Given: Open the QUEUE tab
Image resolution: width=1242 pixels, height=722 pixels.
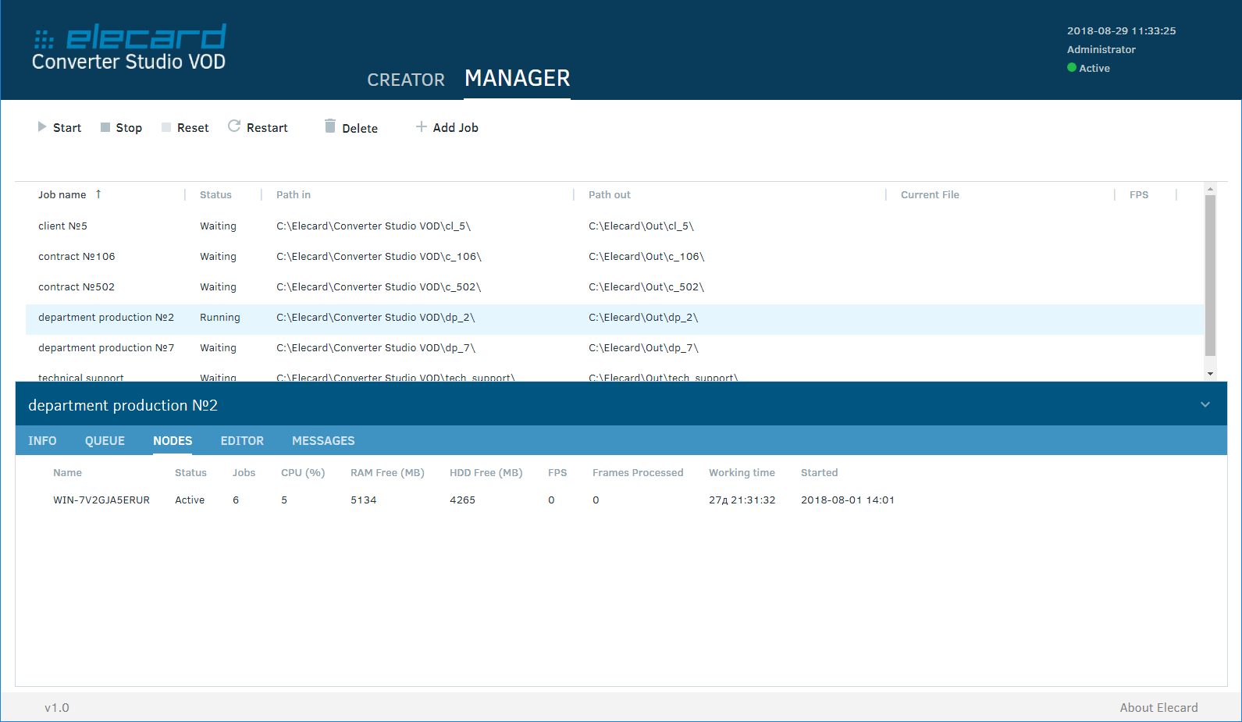Looking at the screenshot, I should pyautogui.click(x=105, y=441).
